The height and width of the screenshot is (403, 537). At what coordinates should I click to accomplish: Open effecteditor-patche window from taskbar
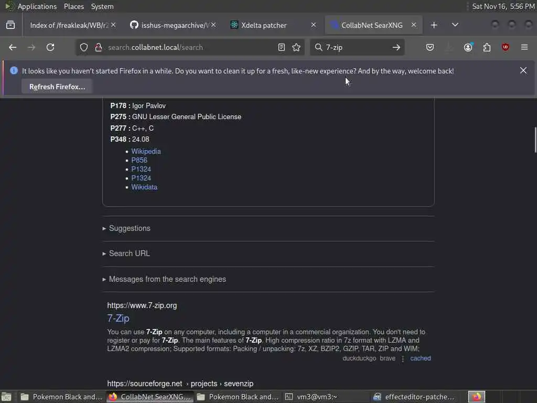click(x=415, y=397)
